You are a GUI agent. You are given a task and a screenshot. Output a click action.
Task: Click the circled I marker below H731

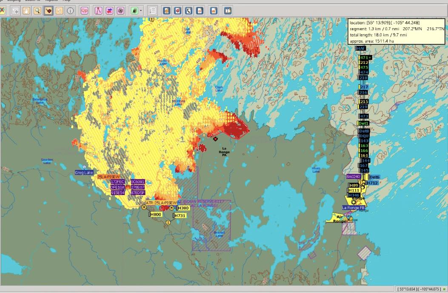point(168,222)
